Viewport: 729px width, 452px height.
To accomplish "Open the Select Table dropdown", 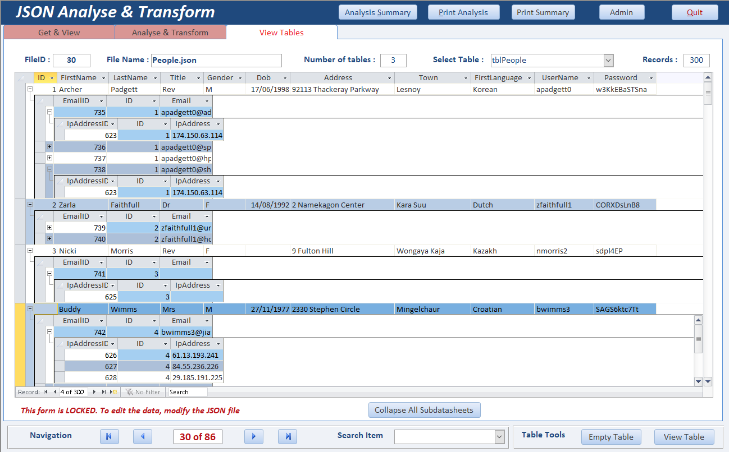I will coord(608,61).
